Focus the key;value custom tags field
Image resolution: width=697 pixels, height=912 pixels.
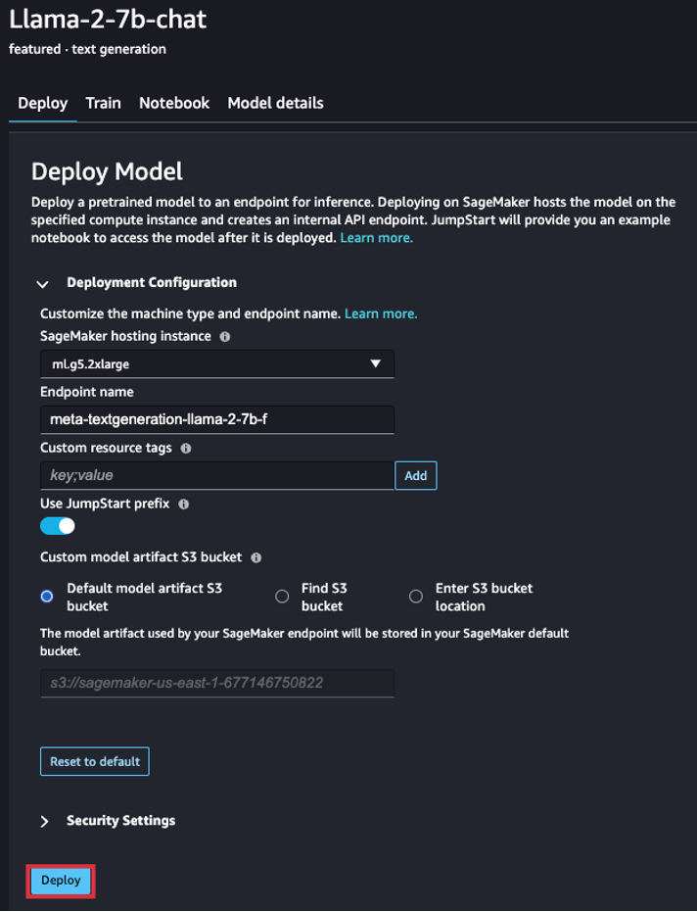[216, 476]
